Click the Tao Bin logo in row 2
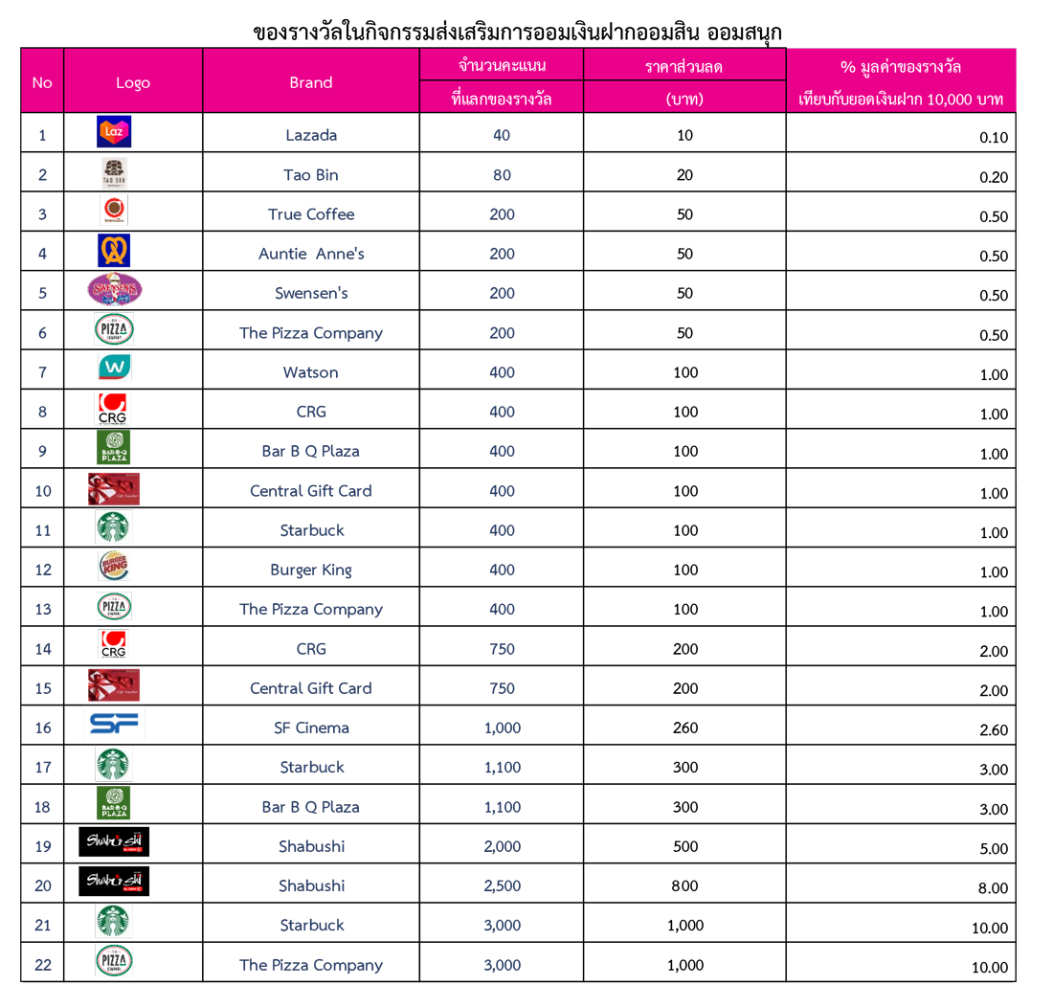Image resolution: width=1053 pixels, height=985 pixels. point(114,172)
